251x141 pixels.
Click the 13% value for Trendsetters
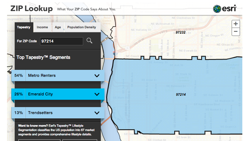point(19,113)
